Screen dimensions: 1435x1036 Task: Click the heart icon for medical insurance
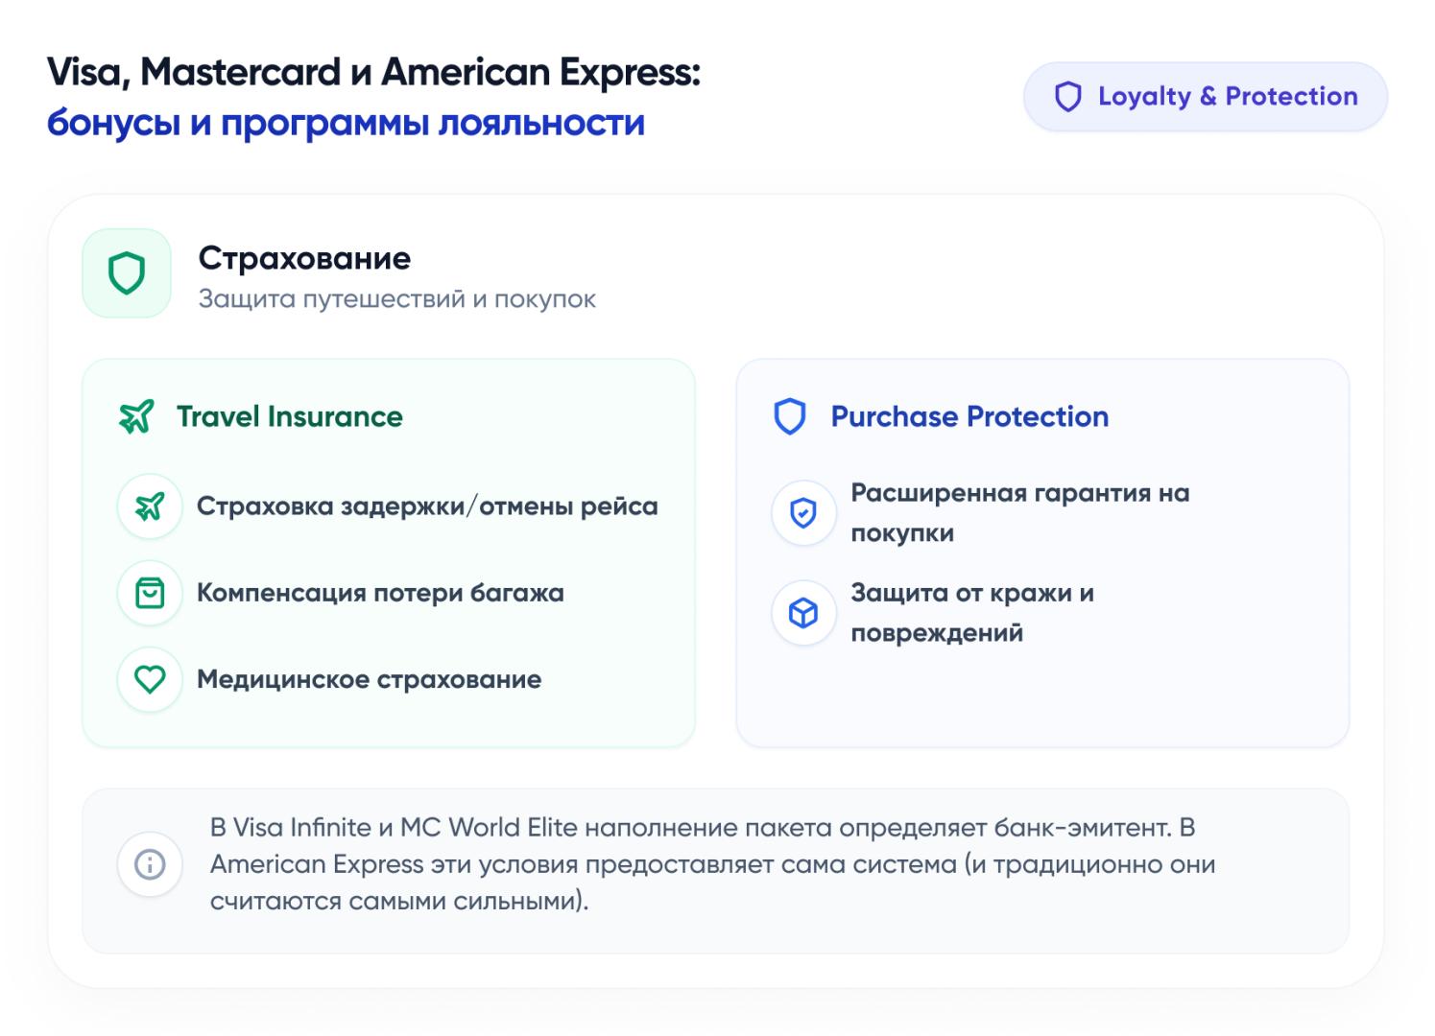[150, 679]
